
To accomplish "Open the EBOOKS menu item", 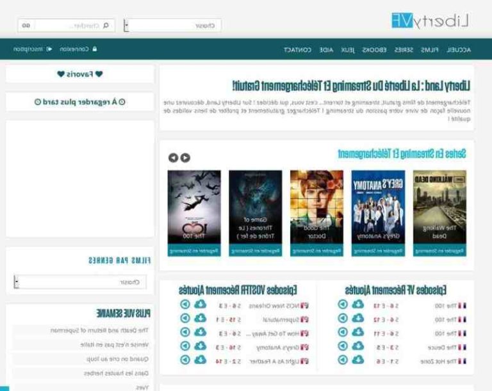I will 374,50.
